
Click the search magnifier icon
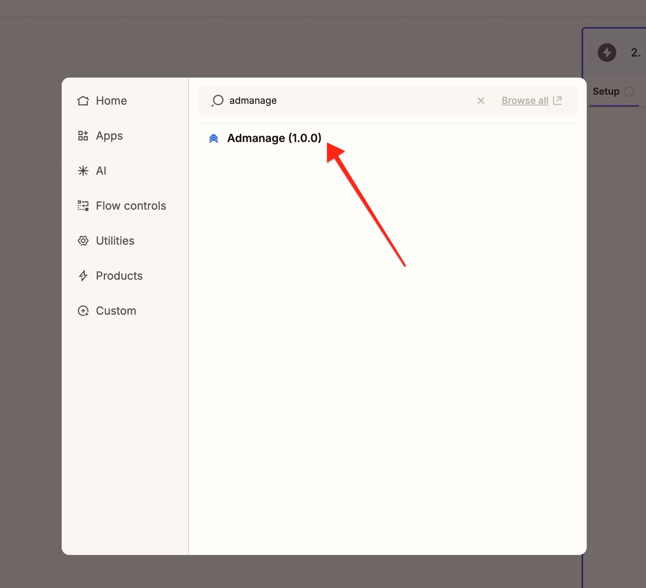coord(217,101)
